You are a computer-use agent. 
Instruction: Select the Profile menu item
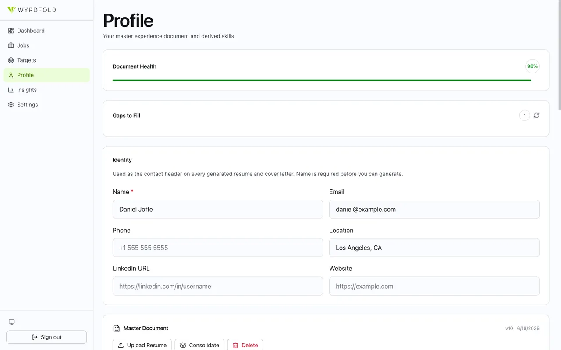46,75
